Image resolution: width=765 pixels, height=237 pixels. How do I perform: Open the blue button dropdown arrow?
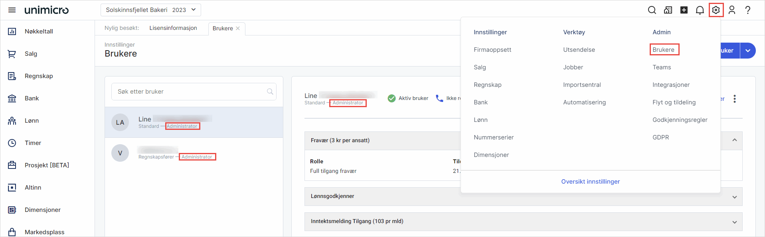(747, 51)
